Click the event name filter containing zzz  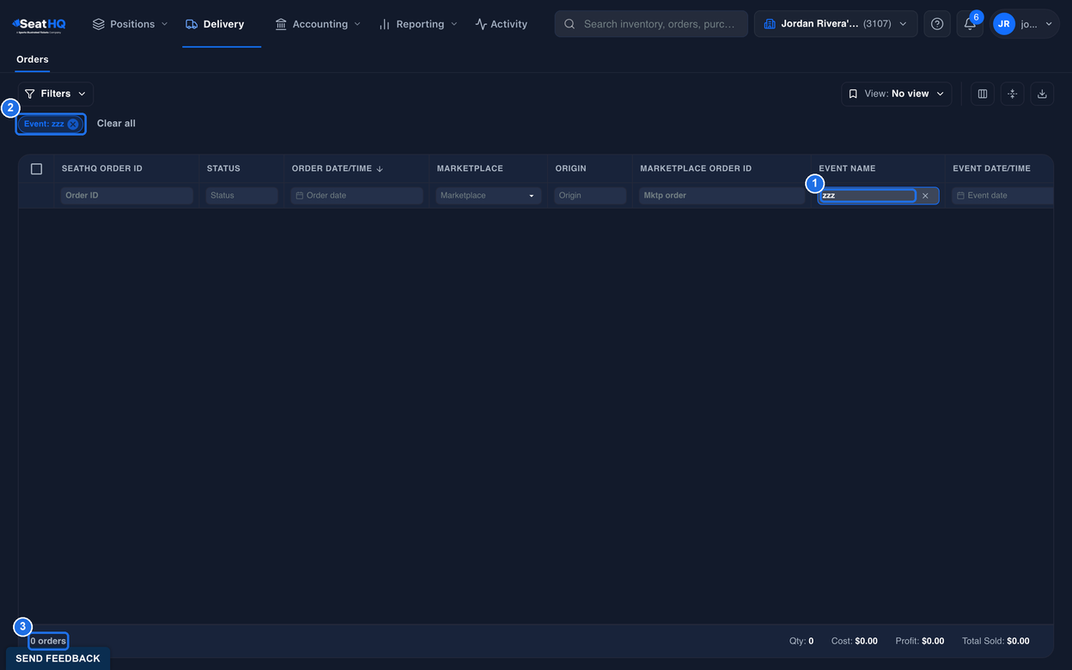[x=868, y=196]
